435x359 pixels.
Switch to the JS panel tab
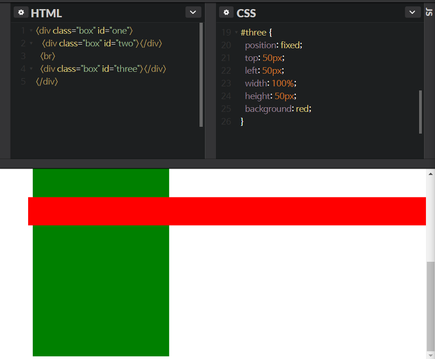pos(429,12)
